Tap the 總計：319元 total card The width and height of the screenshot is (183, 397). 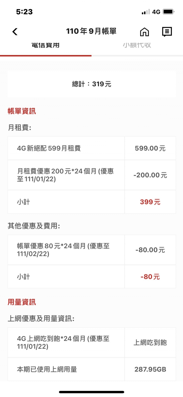(x=91, y=84)
